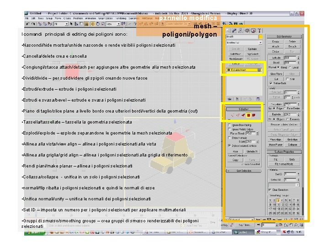The height and width of the screenshot is (247, 329).
Task: Click Configure Modifier Sets icon
Action: click(258, 99)
